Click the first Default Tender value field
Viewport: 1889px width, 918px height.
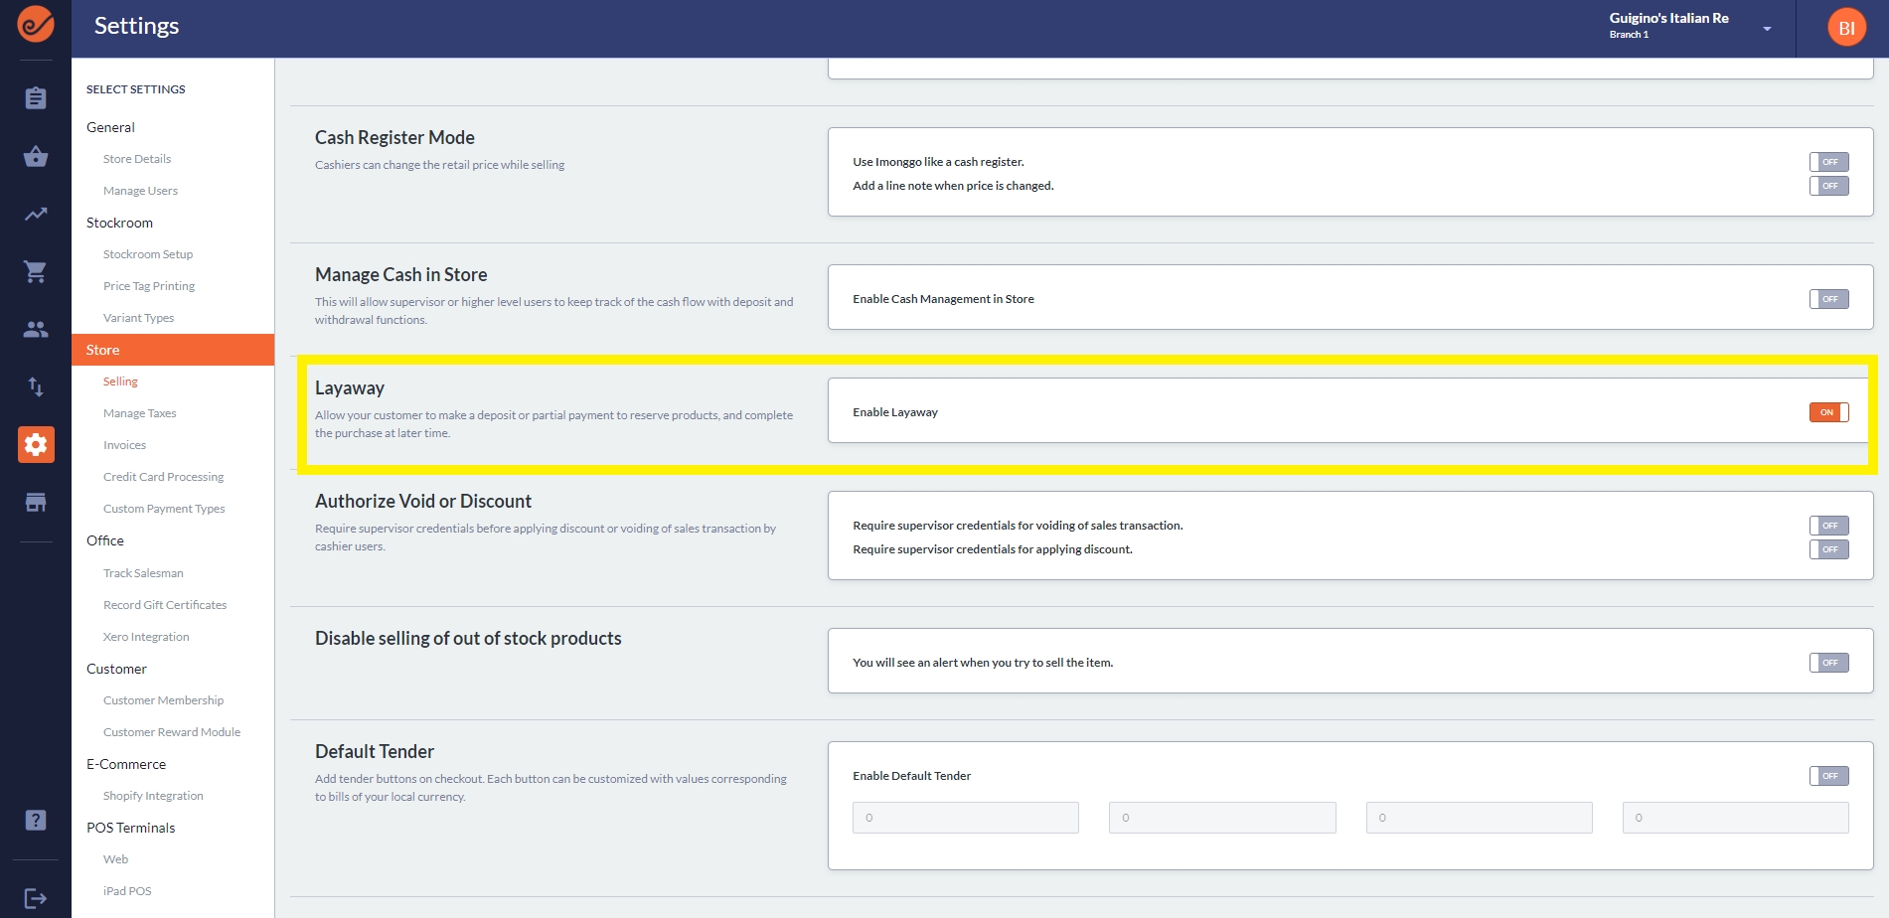click(x=965, y=818)
